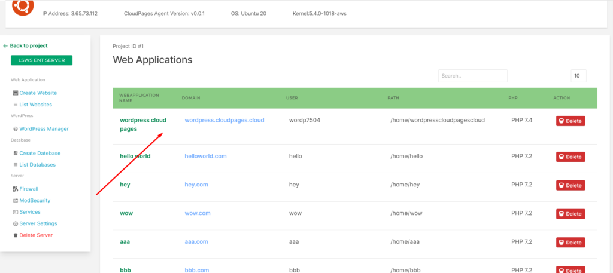Click the Create Website sidebar icon
The width and height of the screenshot is (613, 273).
[15, 93]
